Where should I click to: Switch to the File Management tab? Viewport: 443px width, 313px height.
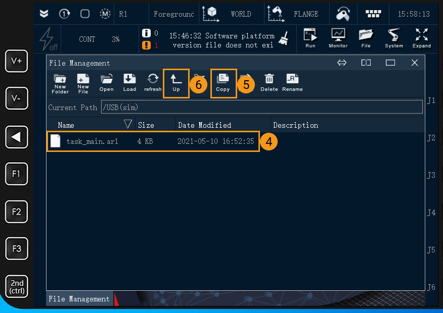coord(78,299)
